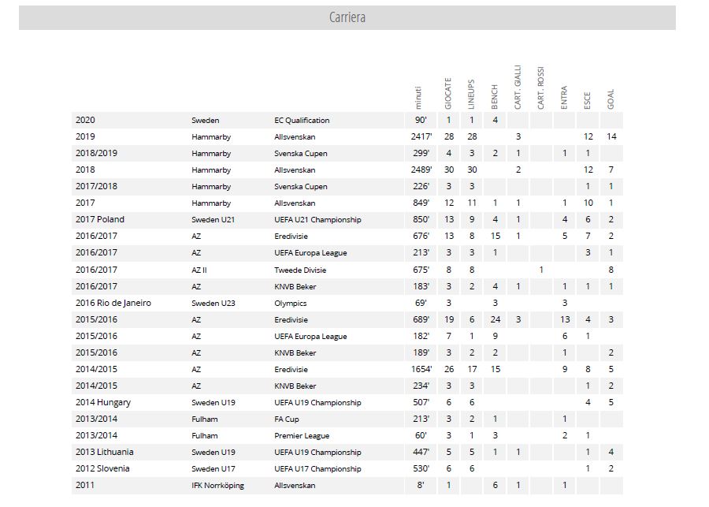Screen dimensions: 709x507
Task: Click the 689' minutes value
Action: (x=421, y=319)
